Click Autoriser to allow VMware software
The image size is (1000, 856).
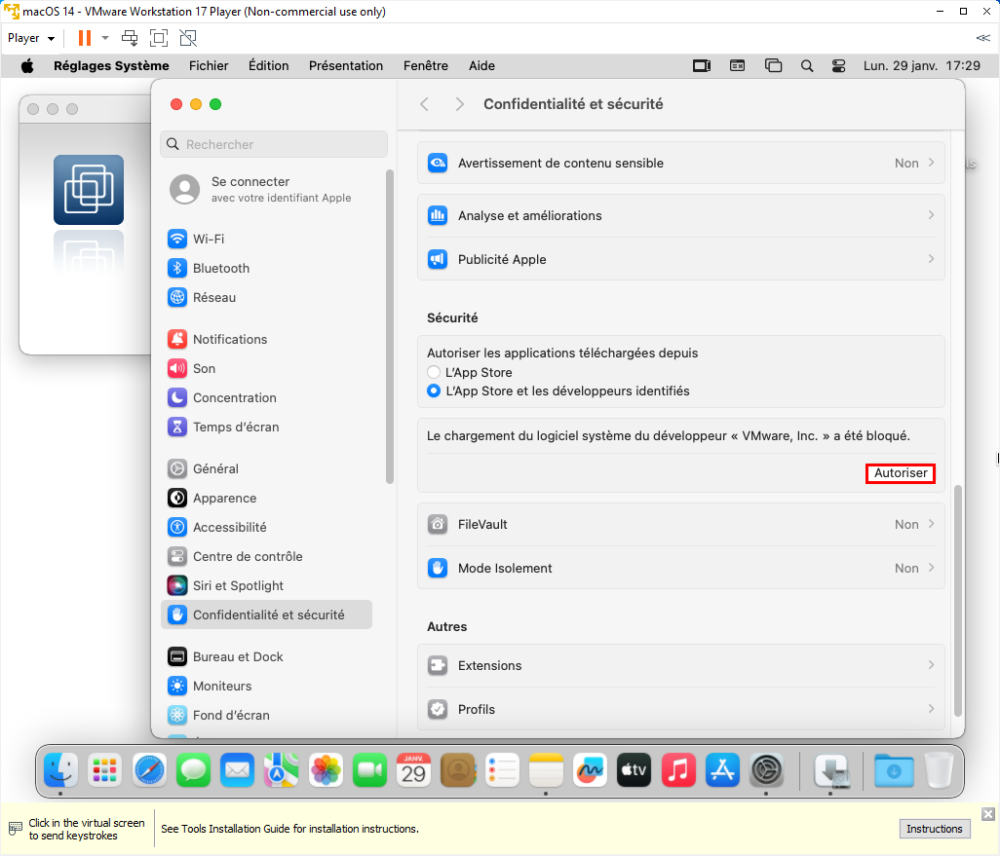pos(901,473)
